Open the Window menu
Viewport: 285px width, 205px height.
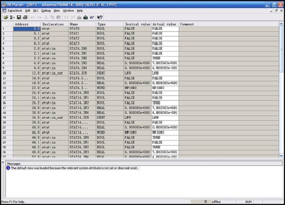69,11
